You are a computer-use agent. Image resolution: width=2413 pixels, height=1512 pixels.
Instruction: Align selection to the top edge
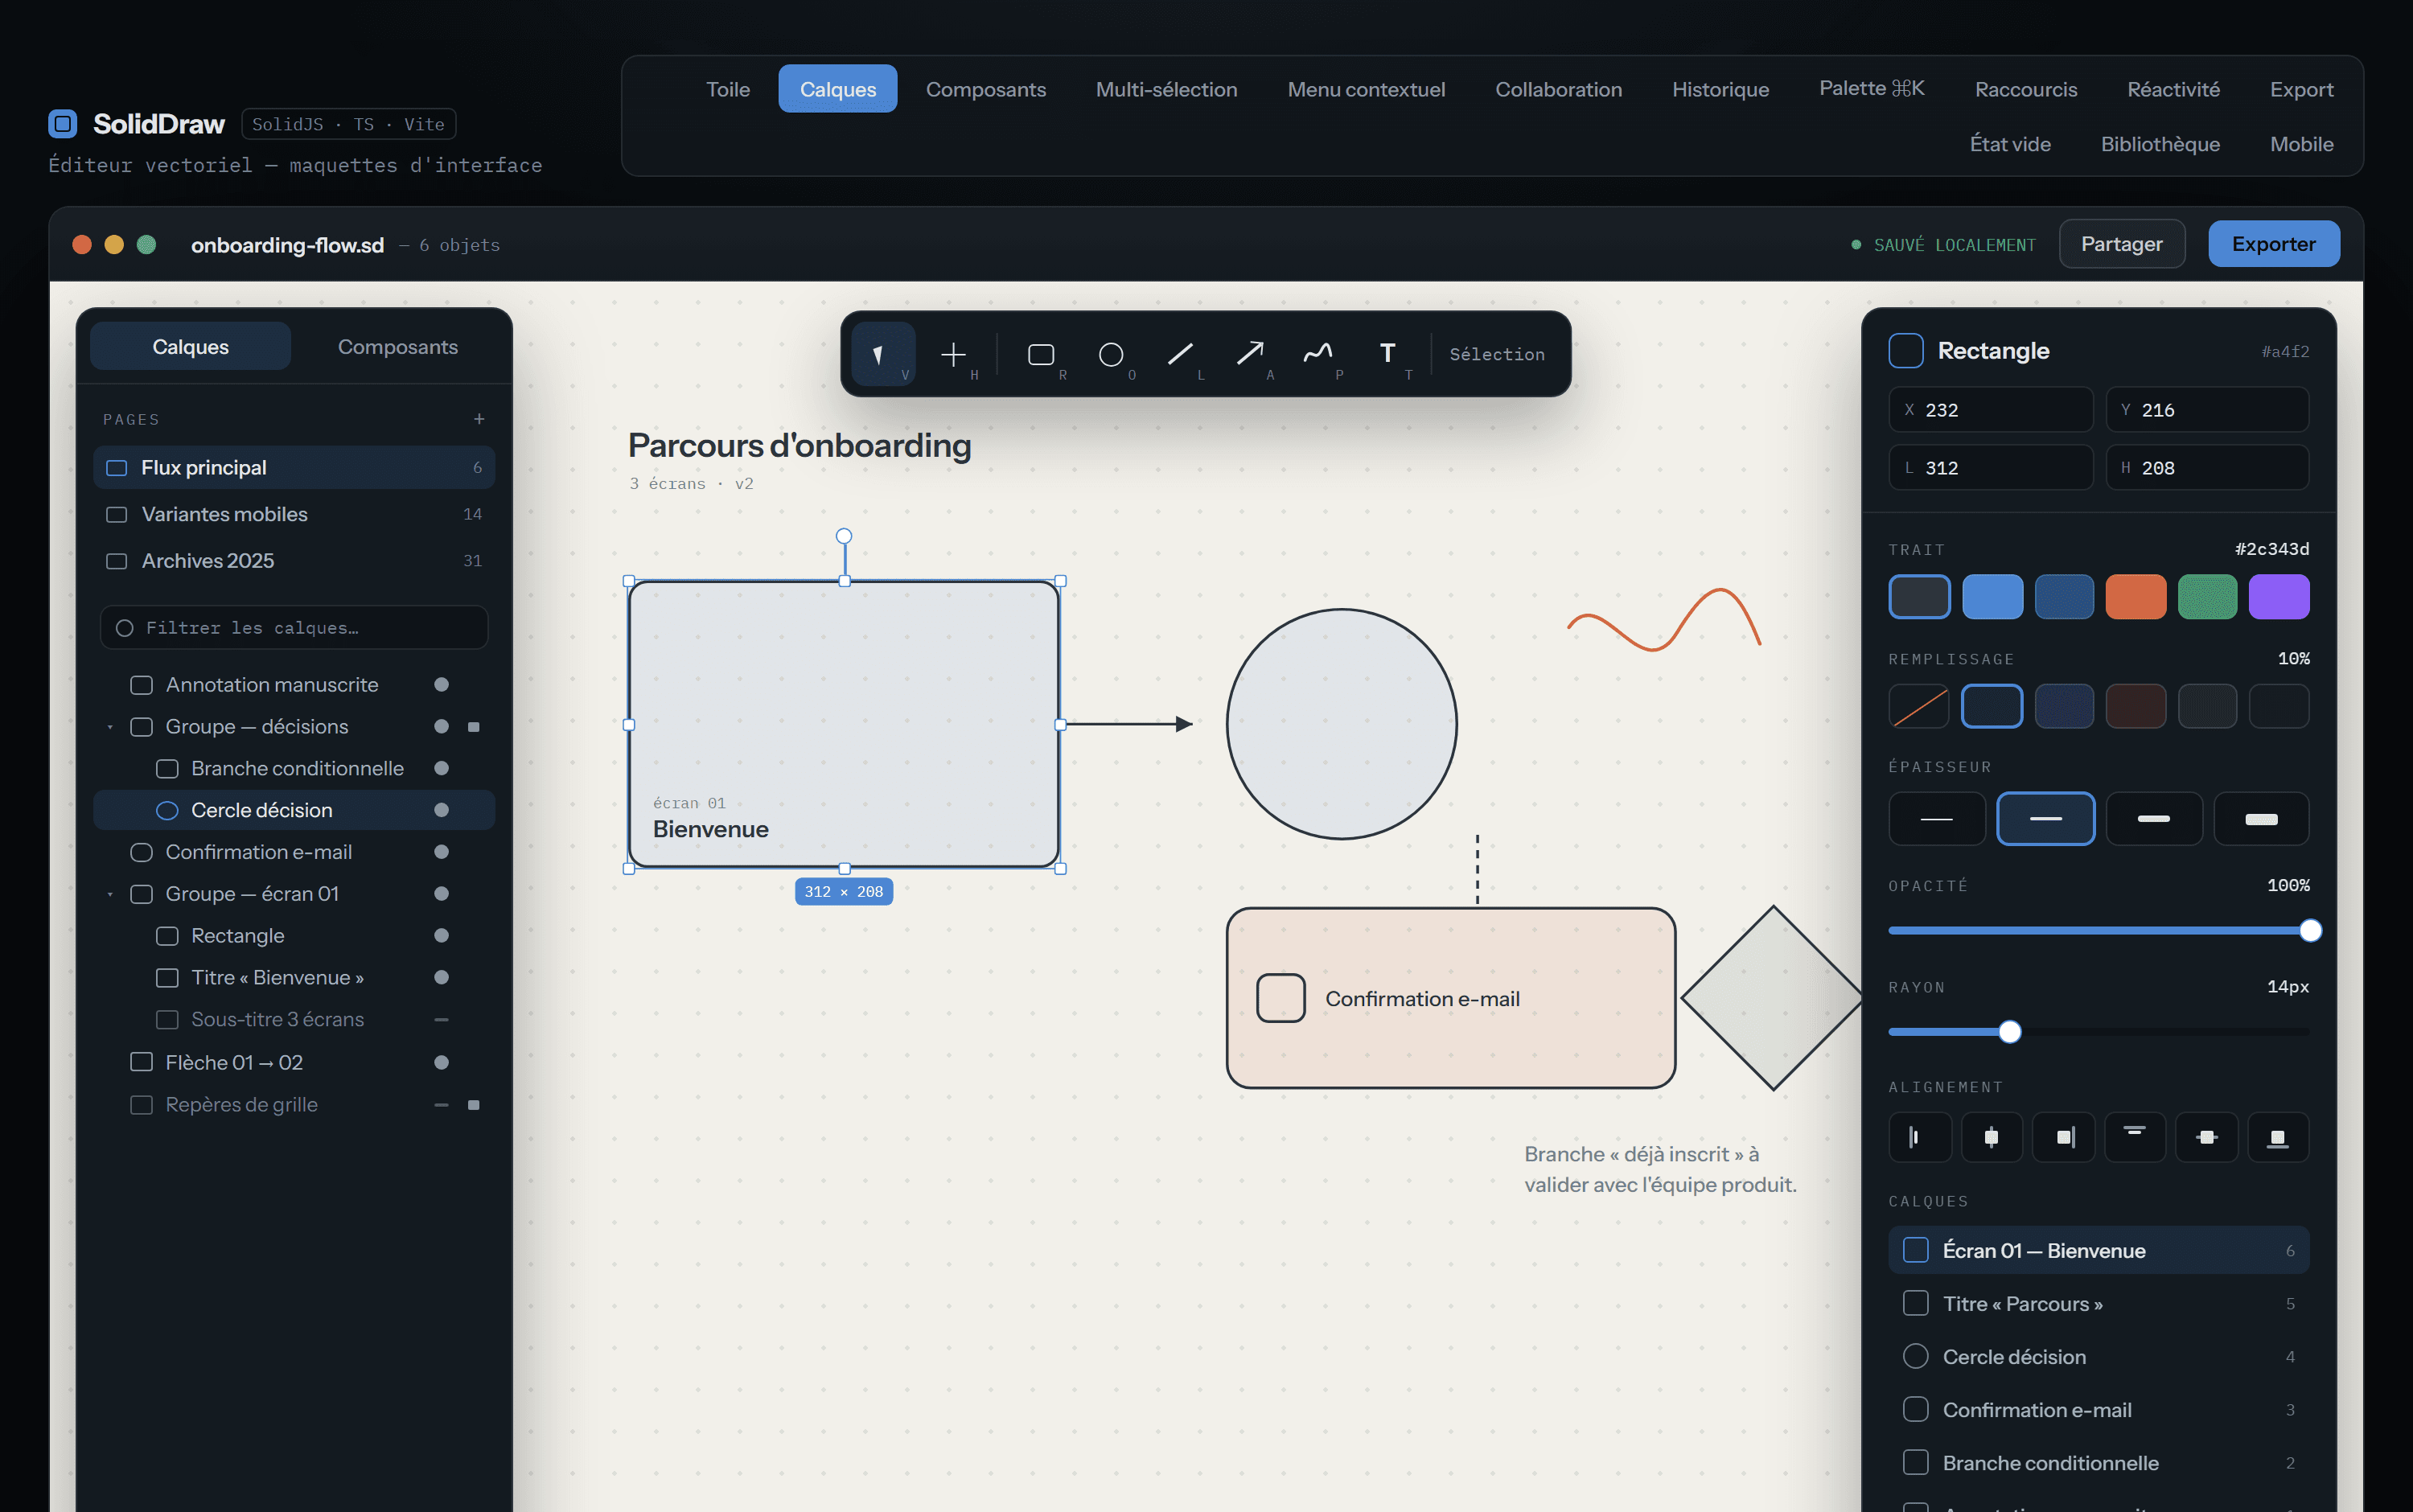(x=2135, y=1137)
